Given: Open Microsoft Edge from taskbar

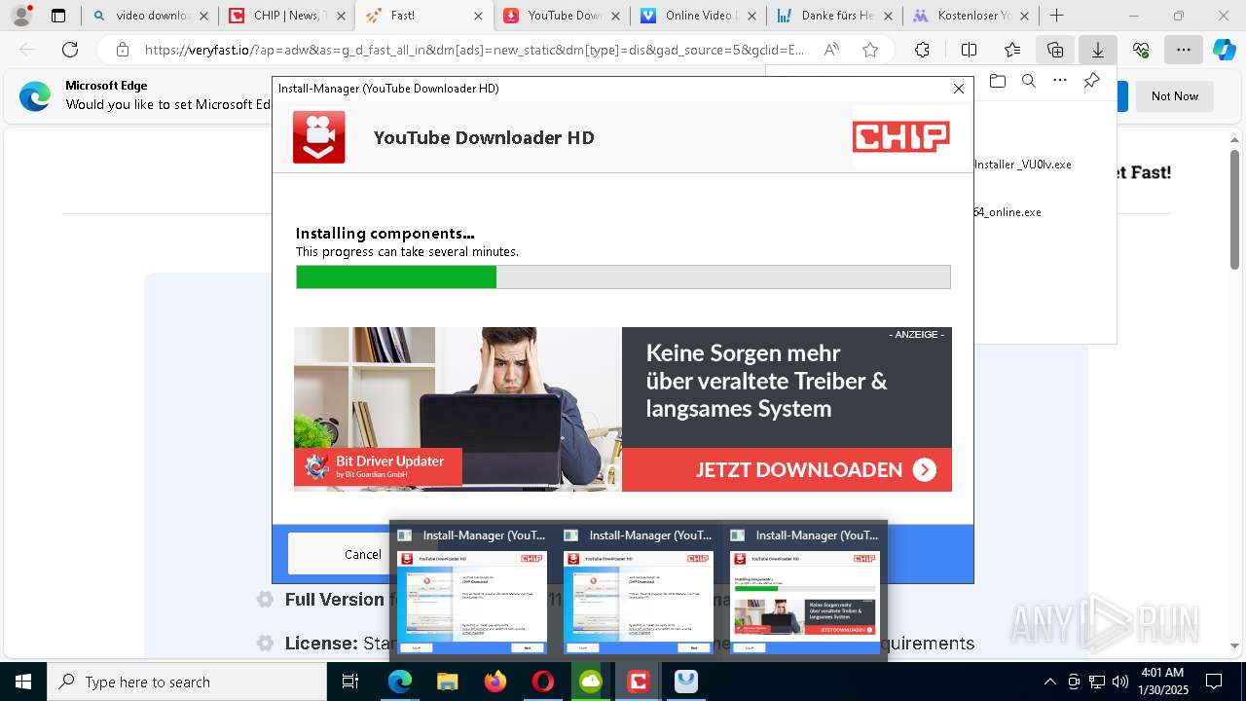Looking at the screenshot, I should point(400,682).
